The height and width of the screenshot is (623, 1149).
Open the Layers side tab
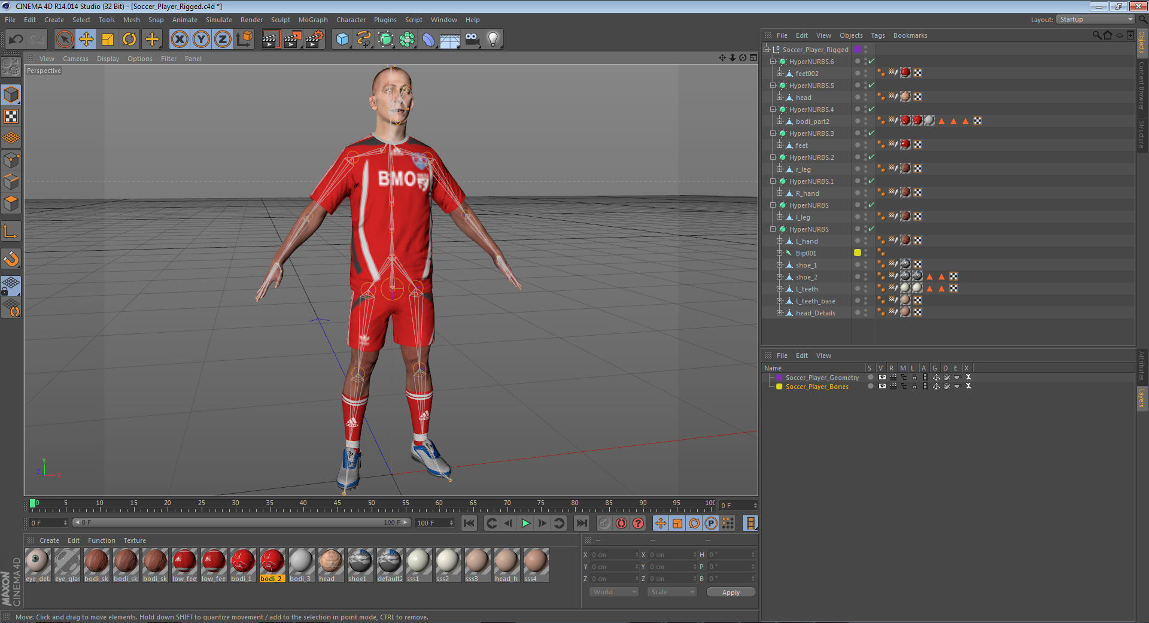tap(1142, 398)
